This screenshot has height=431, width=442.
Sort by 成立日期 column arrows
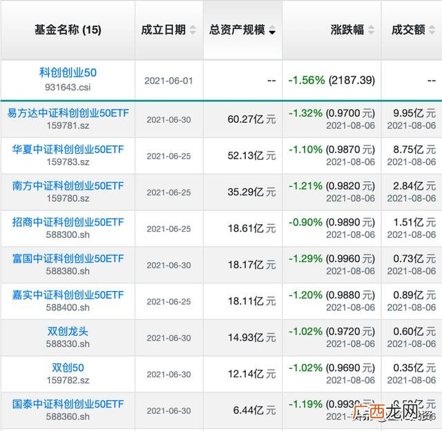(x=193, y=30)
